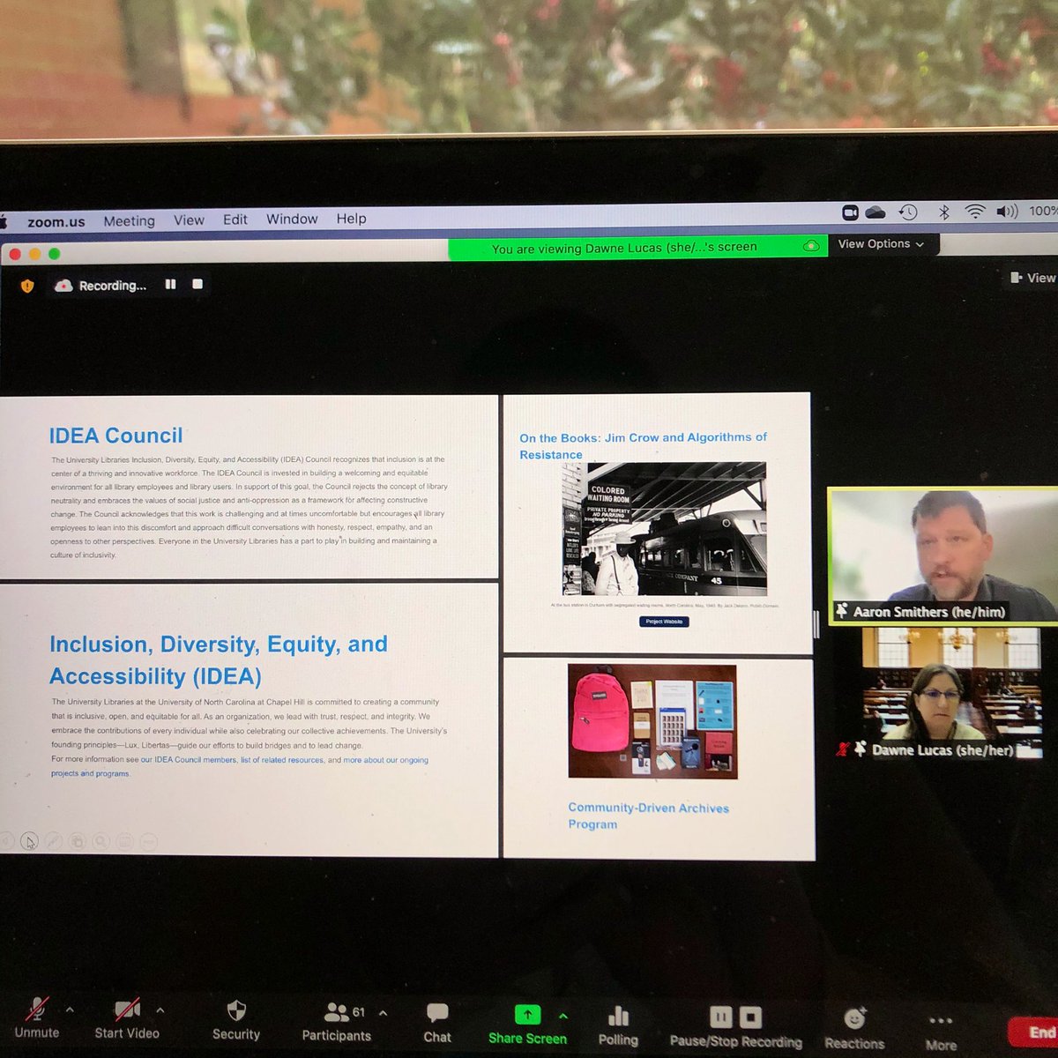Viewport: 1058px width, 1058px height.
Task: Stop recording from the bottom toolbar
Action: (750, 1018)
